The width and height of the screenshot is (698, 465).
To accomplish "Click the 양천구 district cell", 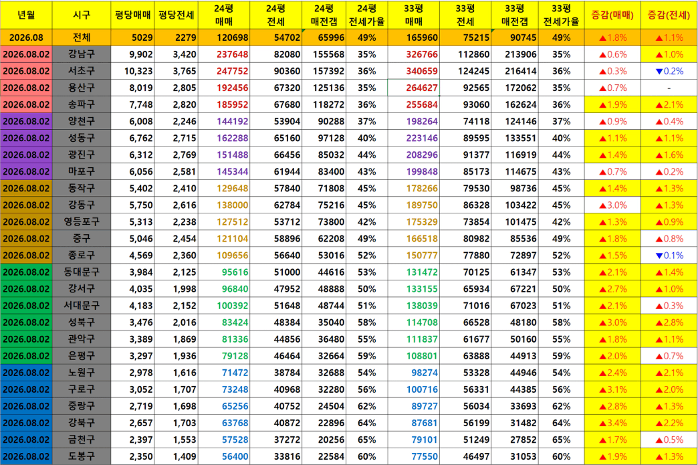I will click(x=82, y=122).
